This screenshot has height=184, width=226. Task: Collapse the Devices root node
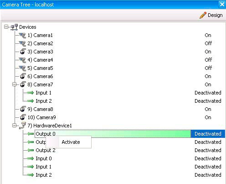point(6,27)
